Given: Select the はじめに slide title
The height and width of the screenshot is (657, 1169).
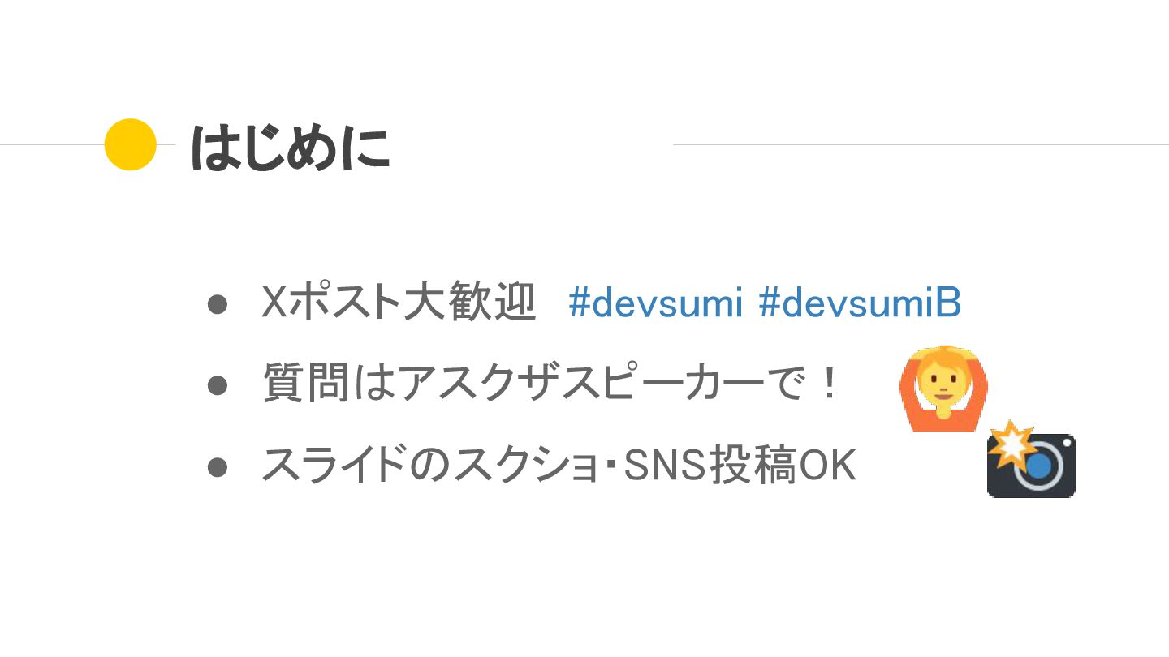Looking at the screenshot, I should pos(290,148).
